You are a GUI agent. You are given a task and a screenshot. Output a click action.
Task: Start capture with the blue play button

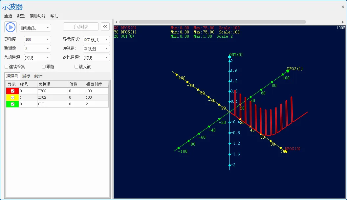pos(11,28)
